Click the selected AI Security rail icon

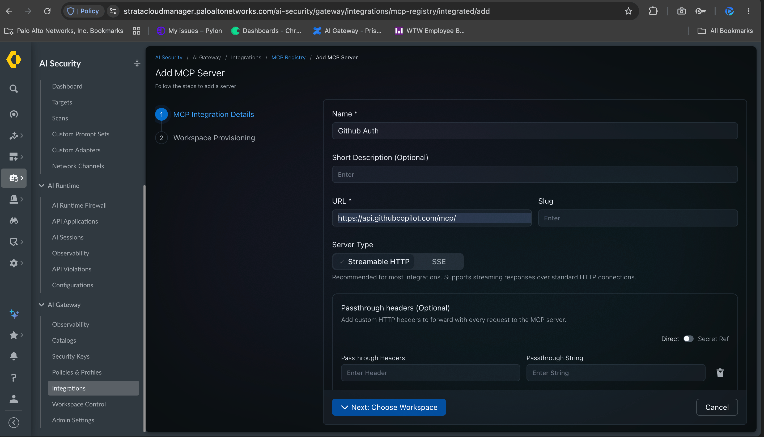[x=14, y=178]
